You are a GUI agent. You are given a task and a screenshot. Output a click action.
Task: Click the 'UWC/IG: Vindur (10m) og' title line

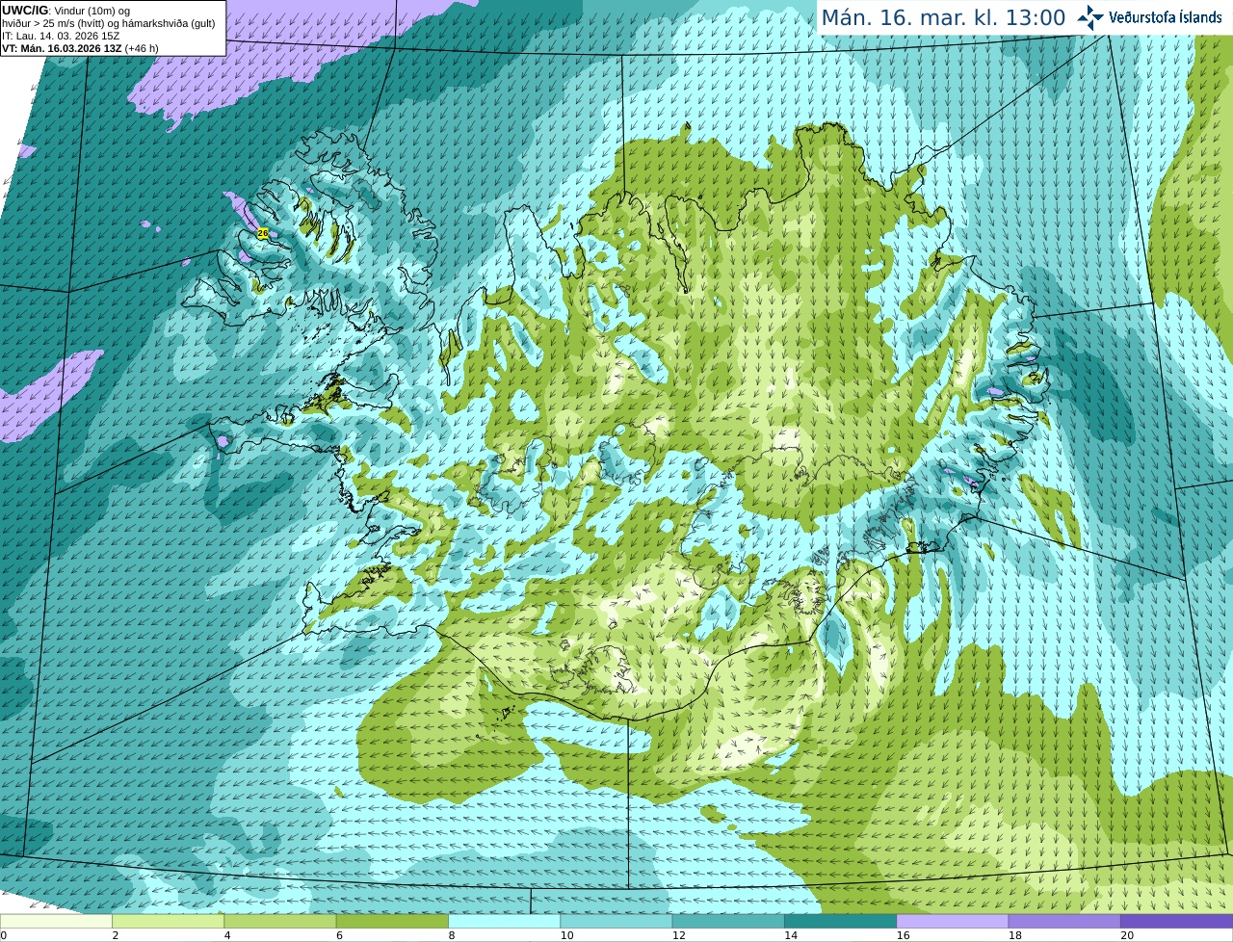pos(66,11)
